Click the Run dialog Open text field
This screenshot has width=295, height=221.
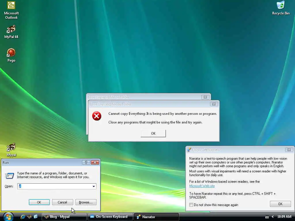pyautogui.click(x=57, y=186)
